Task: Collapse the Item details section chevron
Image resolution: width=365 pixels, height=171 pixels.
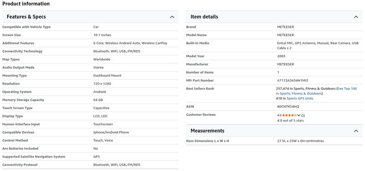Action: point(356,17)
